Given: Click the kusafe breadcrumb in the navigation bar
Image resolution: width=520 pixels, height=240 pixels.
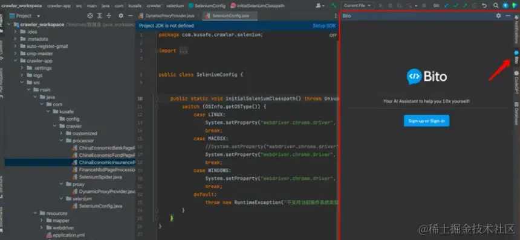Looking at the screenshot, I should [x=135, y=5].
